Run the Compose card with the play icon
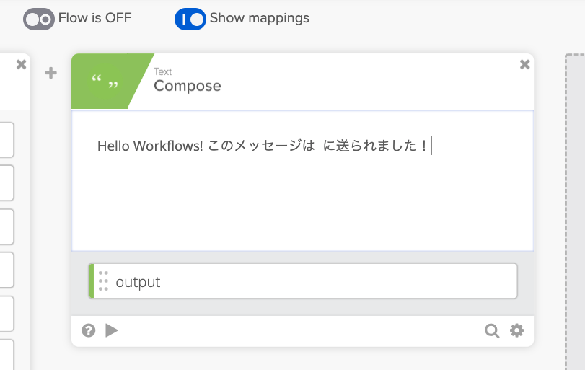Image resolution: width=585 pixels, height=370 pixels. (x=112, y=330)
